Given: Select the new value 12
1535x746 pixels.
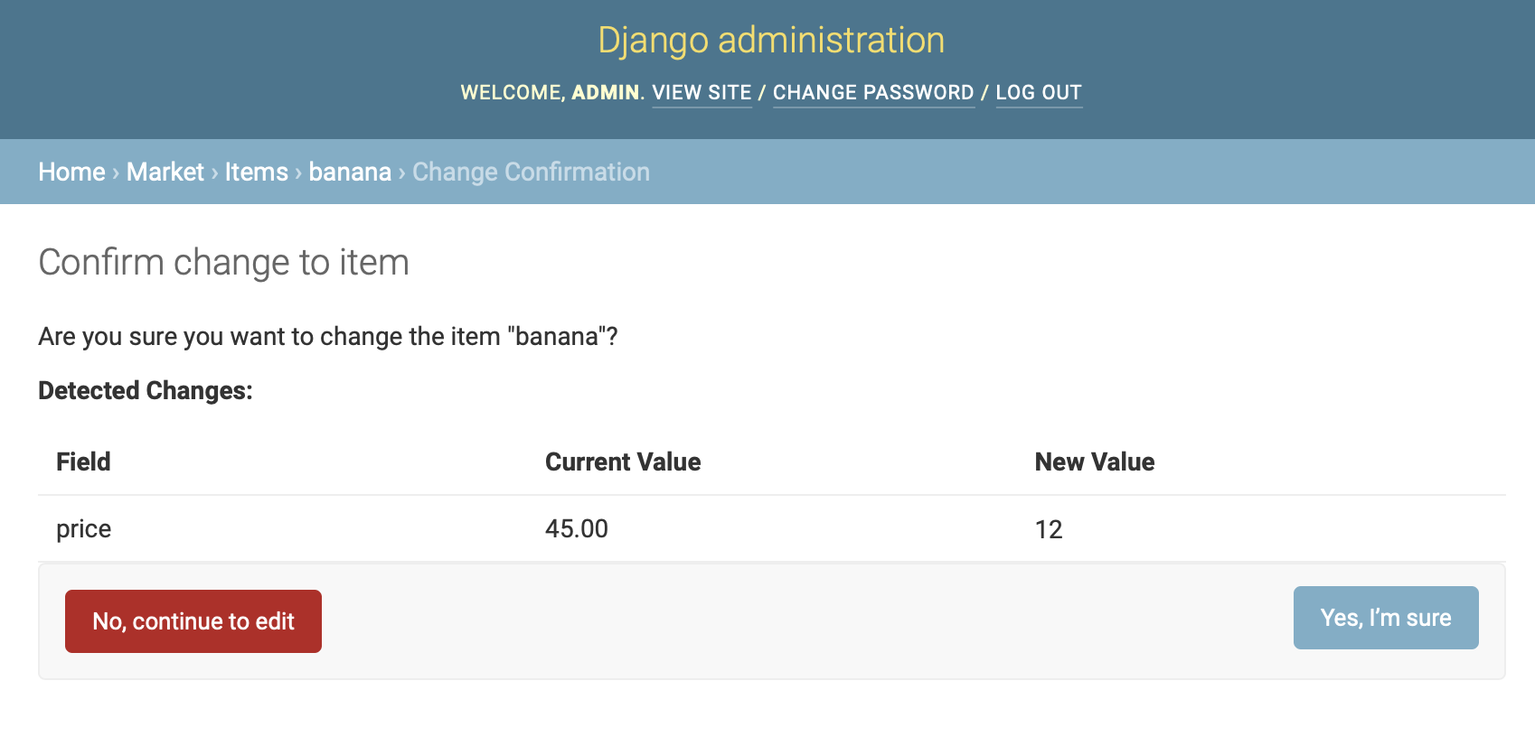Looking at the screenshot, I should coord(1050,529).
